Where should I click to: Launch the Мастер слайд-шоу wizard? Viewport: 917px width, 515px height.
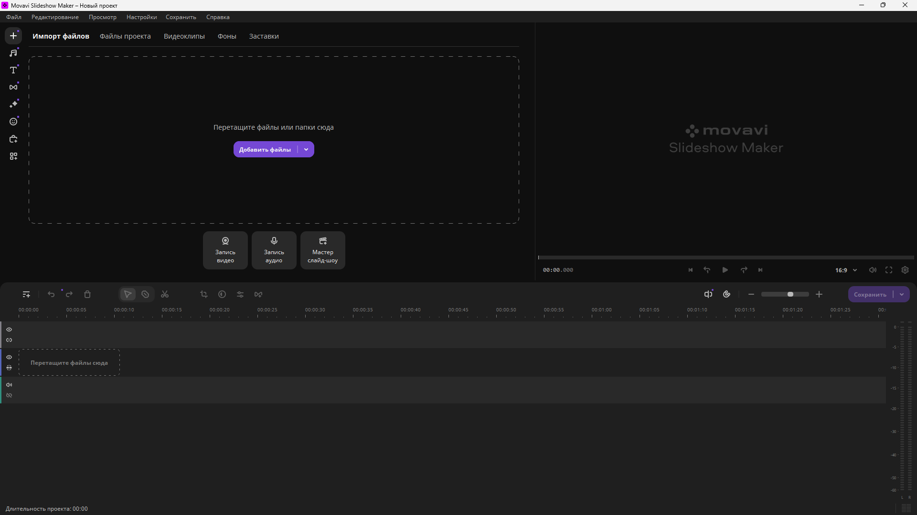[322, 250]
